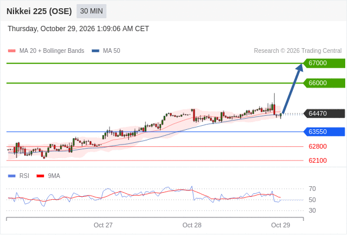
Task: Click the date line 'Thursday, October 29, 2026 1:09:06 AM CET'
Action: pos(78,29)
